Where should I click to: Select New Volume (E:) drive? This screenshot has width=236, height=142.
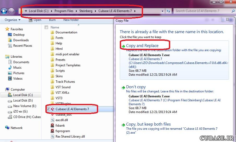(25, 106)
